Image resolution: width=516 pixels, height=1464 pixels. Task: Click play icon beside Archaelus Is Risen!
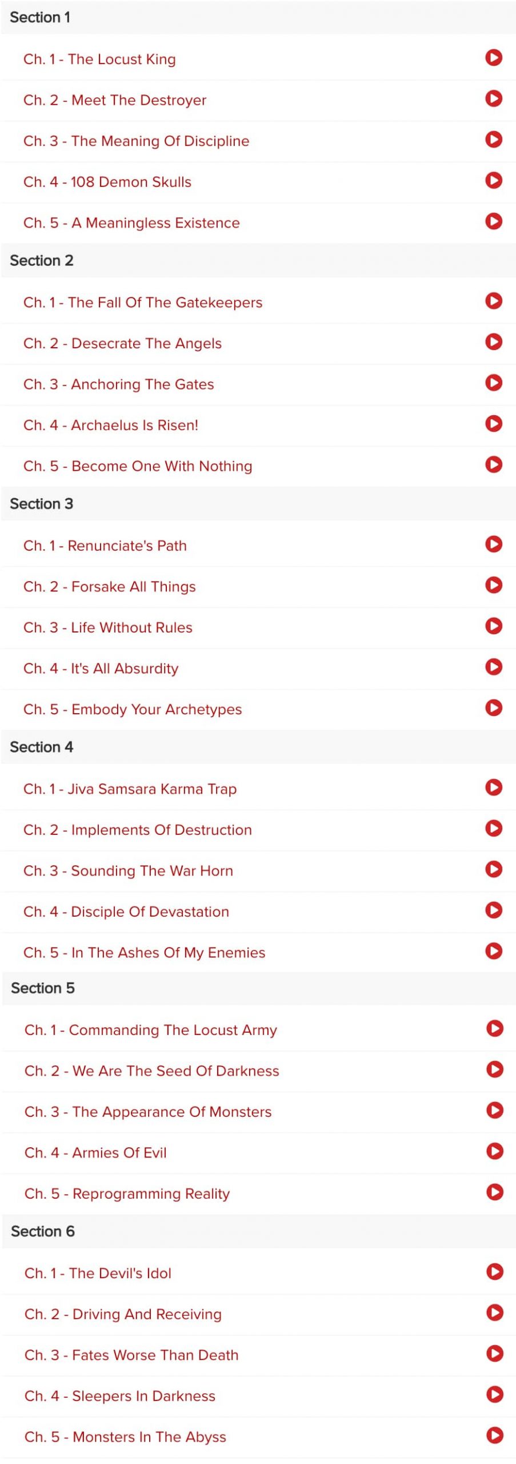coord(494,423)
